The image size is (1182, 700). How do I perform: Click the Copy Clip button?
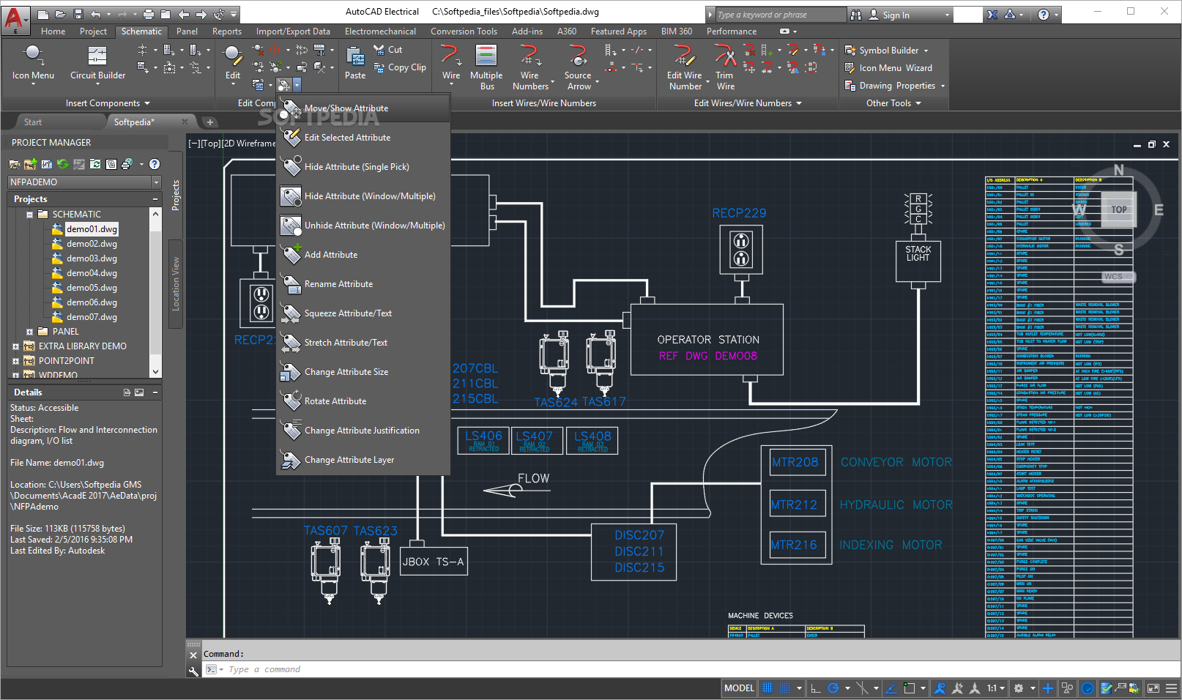(x=400, y=67)
